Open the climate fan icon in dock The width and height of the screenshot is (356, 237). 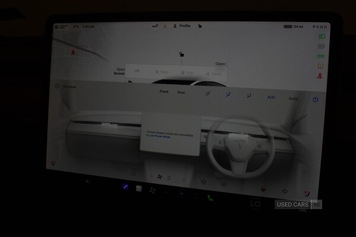tap(152, 191)
